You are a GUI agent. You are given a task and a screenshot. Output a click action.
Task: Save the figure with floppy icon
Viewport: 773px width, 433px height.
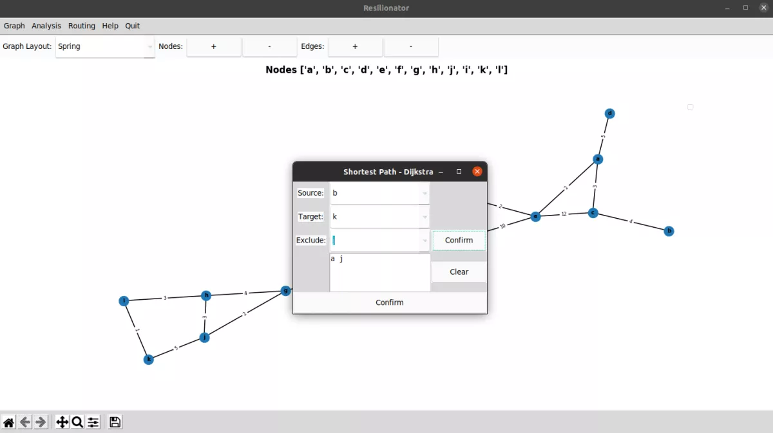pos(115,422)
